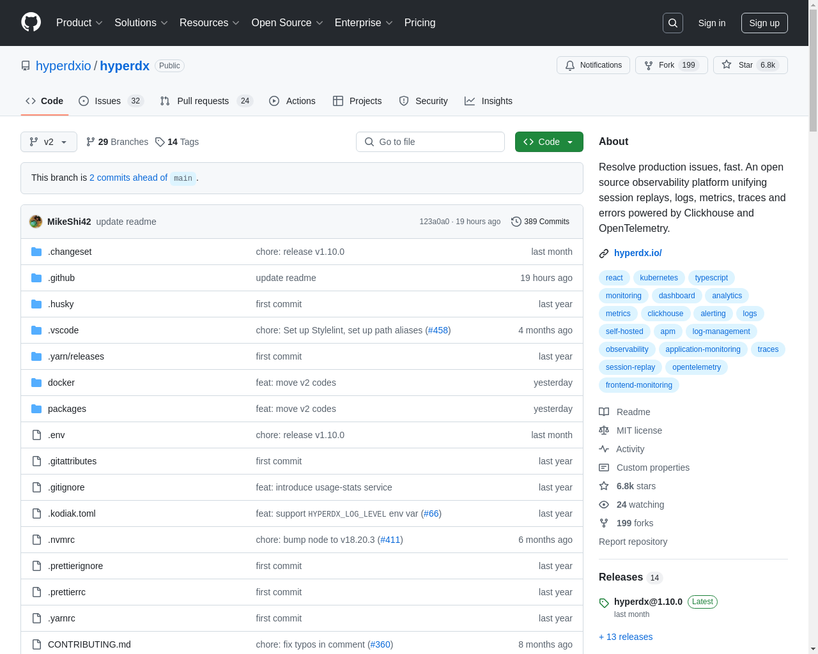The height and width of the screenshot is (654, 818).
Task: Click the link icon beside hyperdx.io
Action: [604, 254]
